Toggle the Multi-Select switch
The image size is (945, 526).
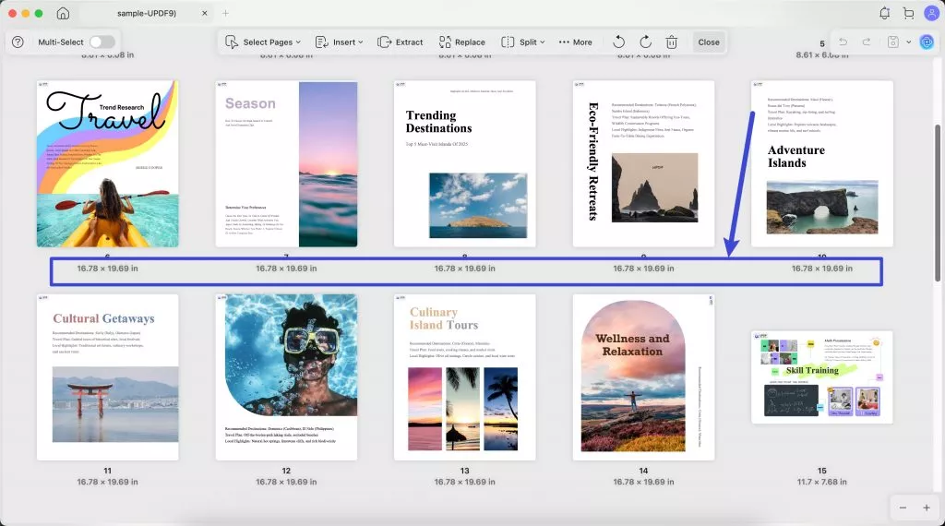click(x=102, y=42)
